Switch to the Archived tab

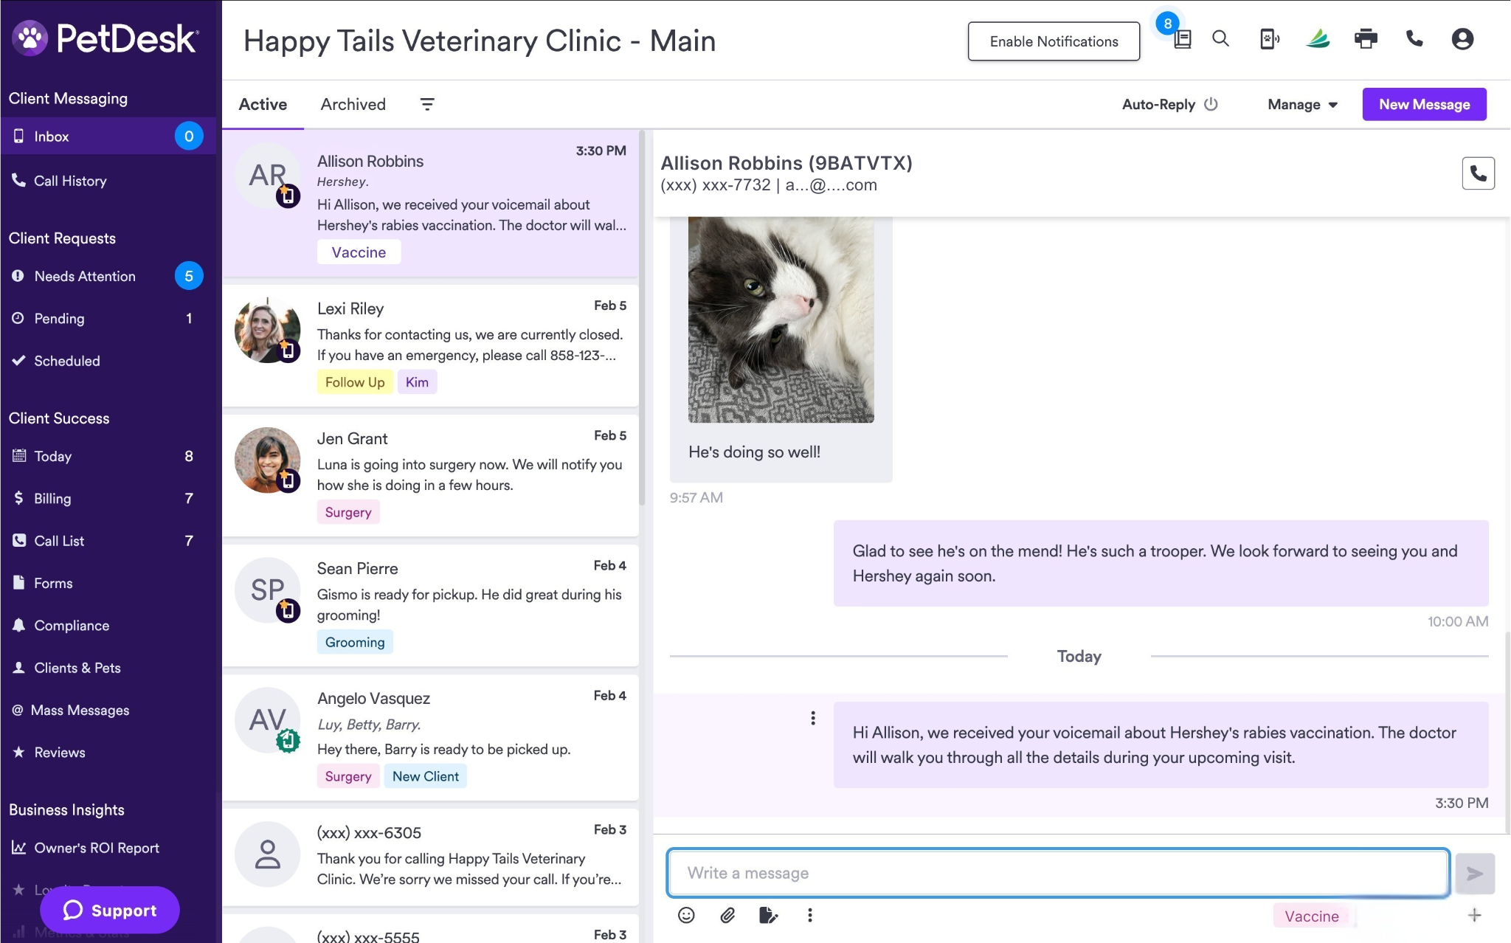[353, 104]
